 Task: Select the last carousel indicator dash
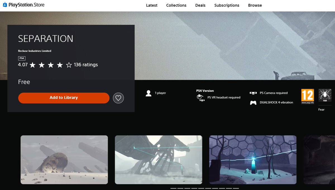236,188
